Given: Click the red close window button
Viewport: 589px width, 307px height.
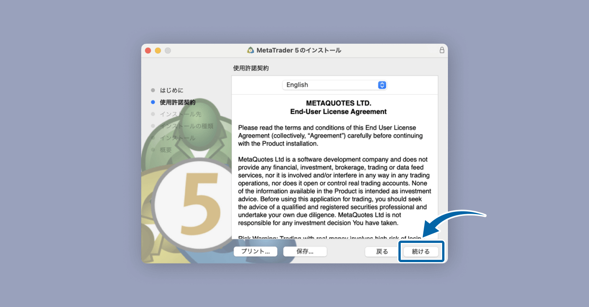Looking at the screenshot, I should coord(148,50).
